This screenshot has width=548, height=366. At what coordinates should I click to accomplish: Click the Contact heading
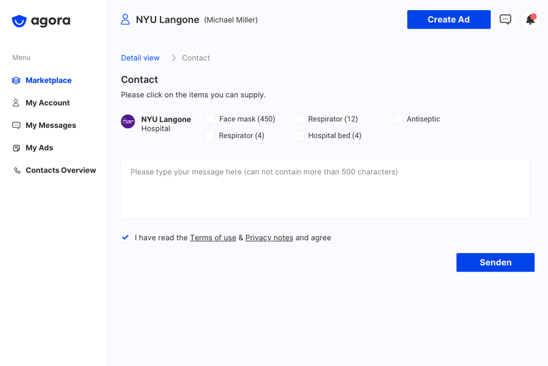coord(139,80)
